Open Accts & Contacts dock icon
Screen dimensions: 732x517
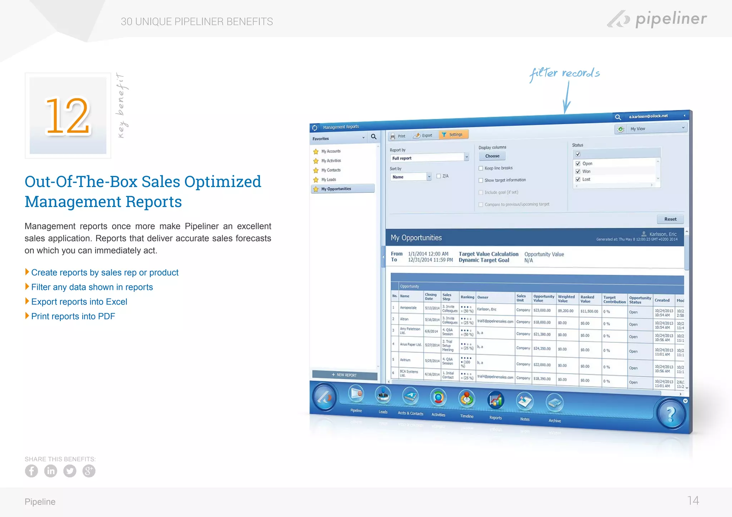click(410, 396)
